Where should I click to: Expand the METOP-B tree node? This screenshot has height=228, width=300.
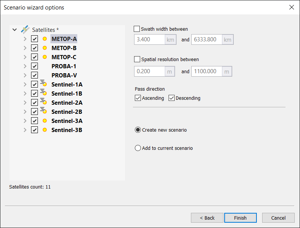25,48
